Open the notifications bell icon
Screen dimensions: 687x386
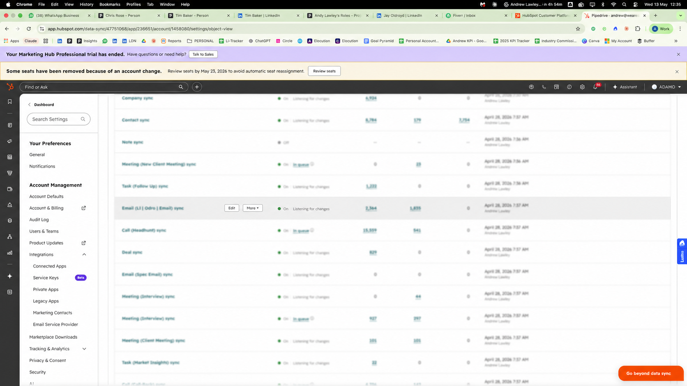(595, 87)
